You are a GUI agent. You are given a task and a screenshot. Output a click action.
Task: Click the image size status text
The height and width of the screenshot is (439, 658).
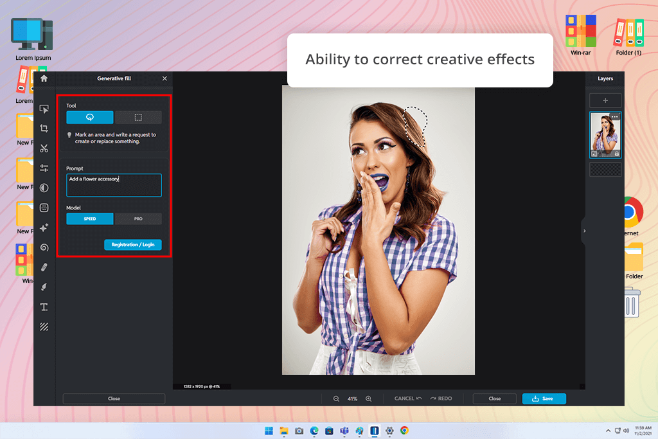pos(201,386)
